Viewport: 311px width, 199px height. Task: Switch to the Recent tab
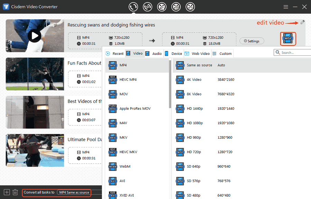coord(115,53)
